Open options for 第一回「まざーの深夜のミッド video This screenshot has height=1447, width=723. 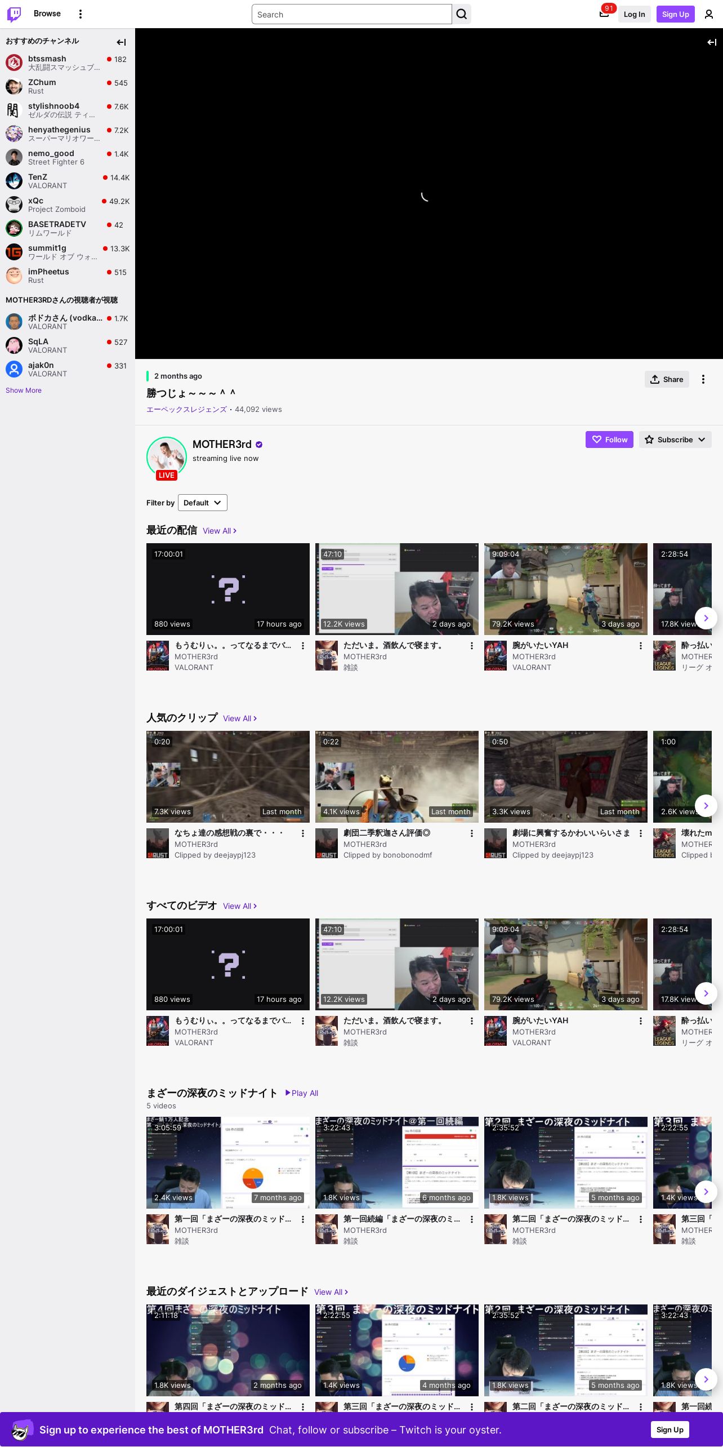coord(302,1219)
